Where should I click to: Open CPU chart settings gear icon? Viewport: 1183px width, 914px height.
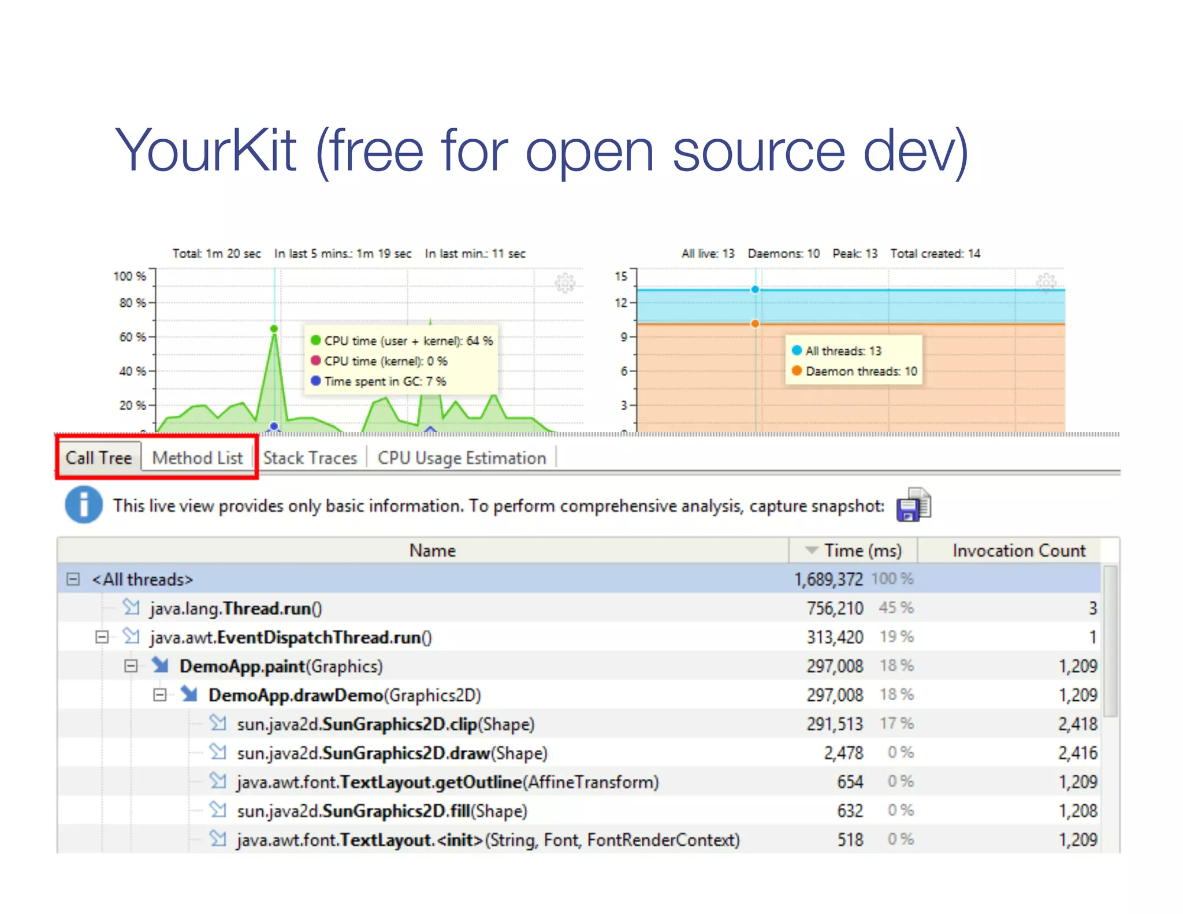pos(565,283)
